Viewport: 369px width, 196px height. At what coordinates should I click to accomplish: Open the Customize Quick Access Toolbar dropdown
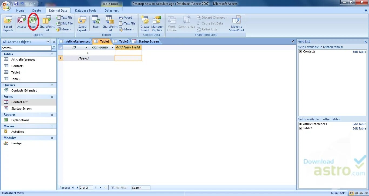(41, 4)
